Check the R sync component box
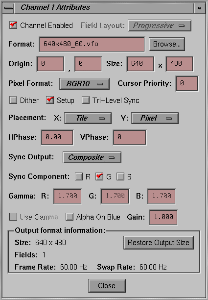Screen dimensions: 208x300 tap(79, 176)
